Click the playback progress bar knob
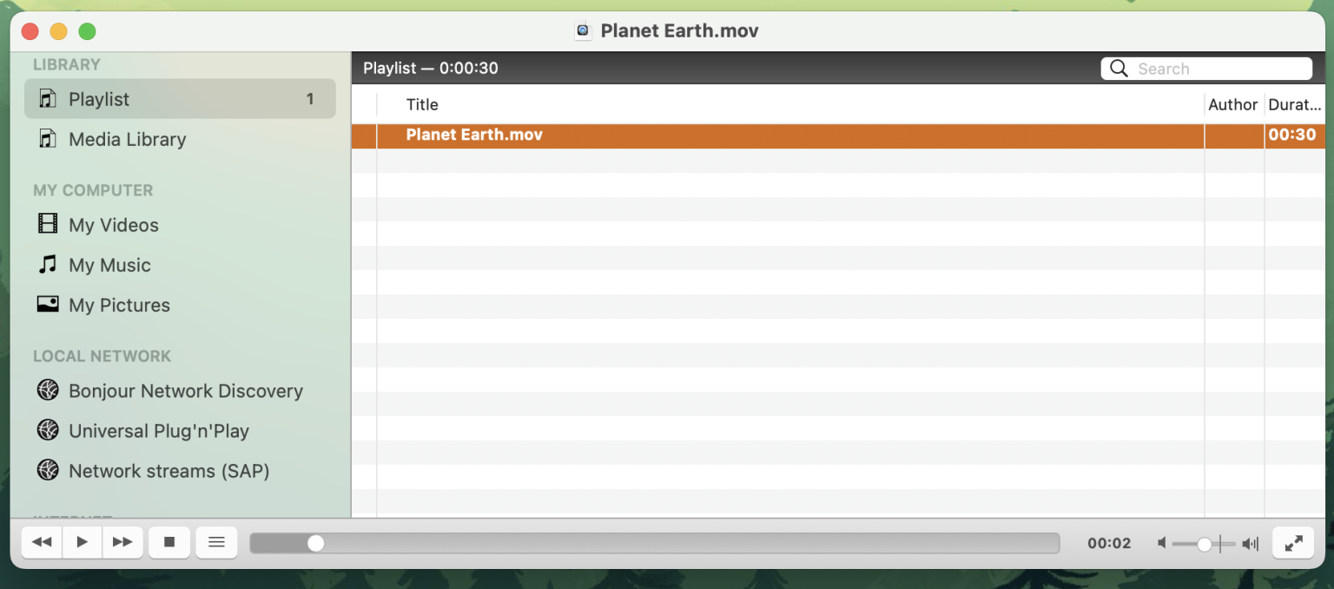The image size is (1334, 589). (x=316, y=543)
